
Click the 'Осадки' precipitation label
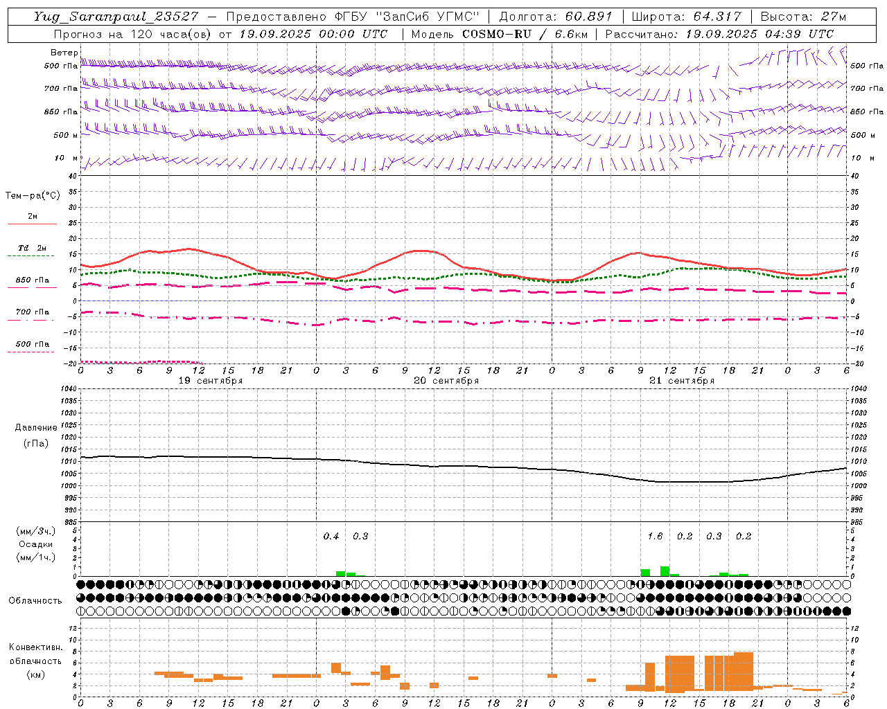36,544
